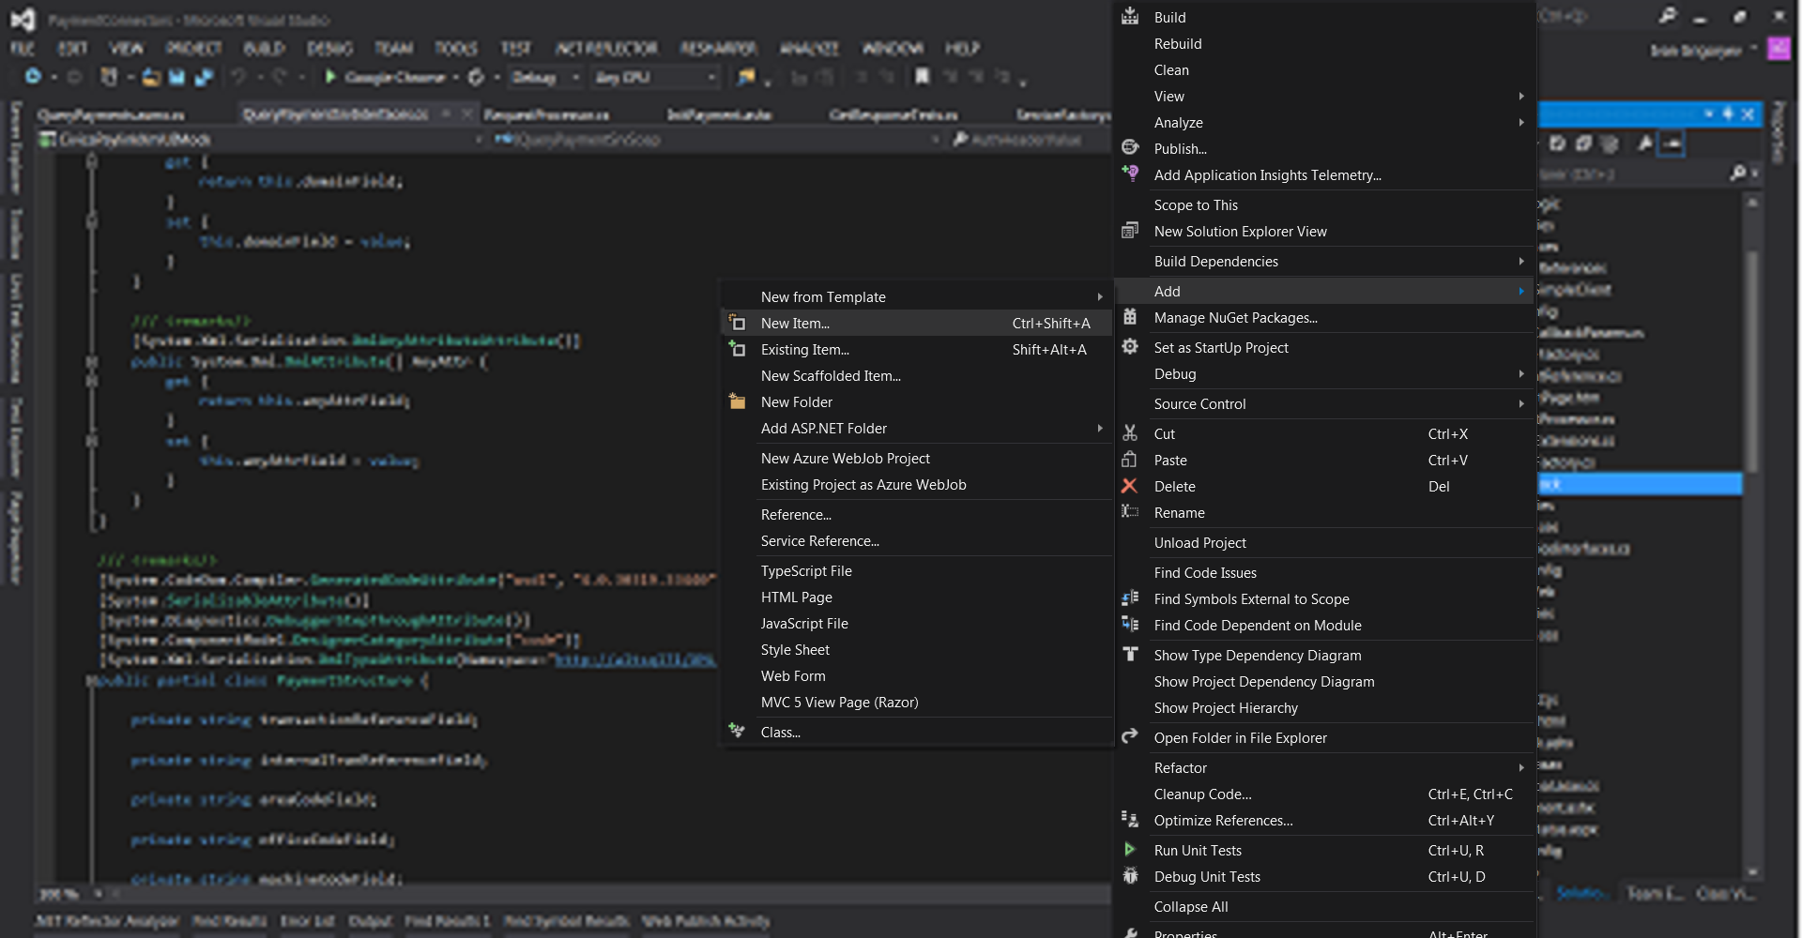Select Unload Project from the context menu
The width and height of the screenshot is (1802, 938).
(1199, 542)
